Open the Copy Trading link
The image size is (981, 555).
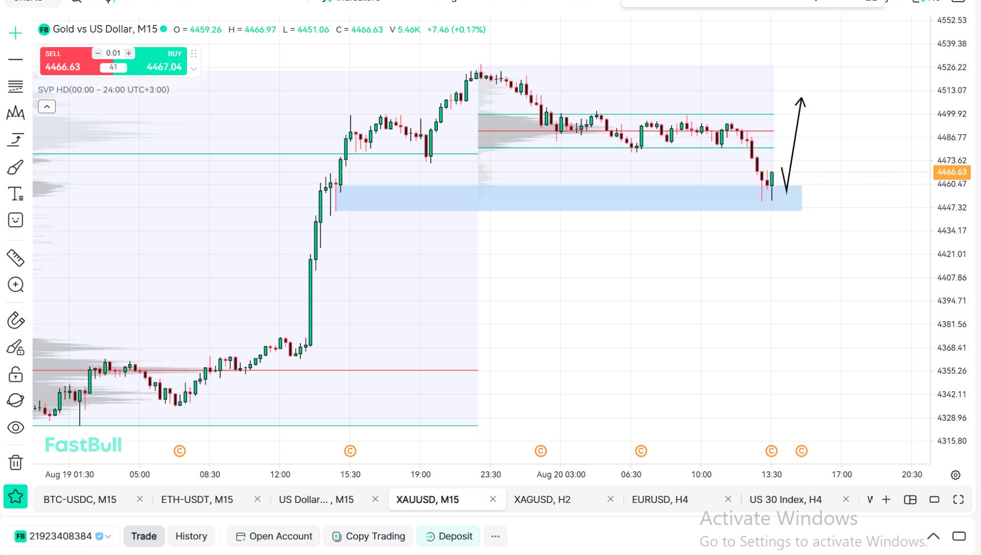coord(368,536)
